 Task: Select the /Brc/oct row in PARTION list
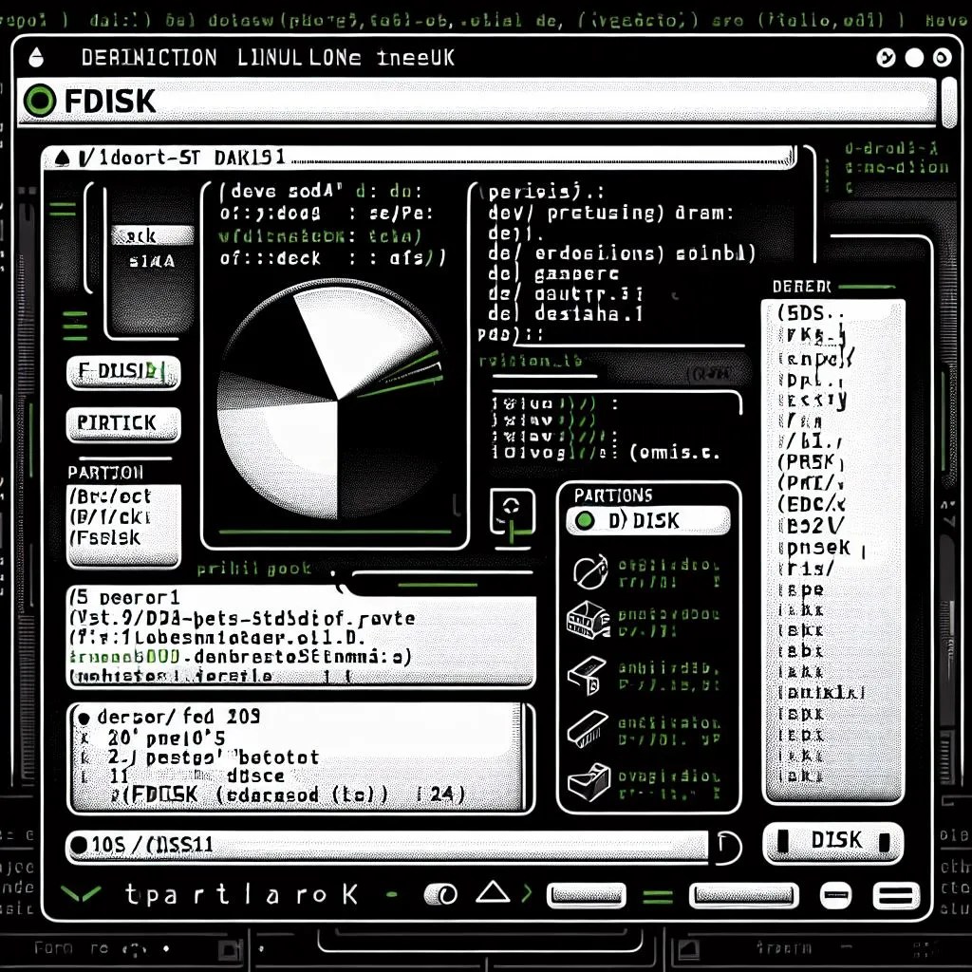click(x=112, y=495)
